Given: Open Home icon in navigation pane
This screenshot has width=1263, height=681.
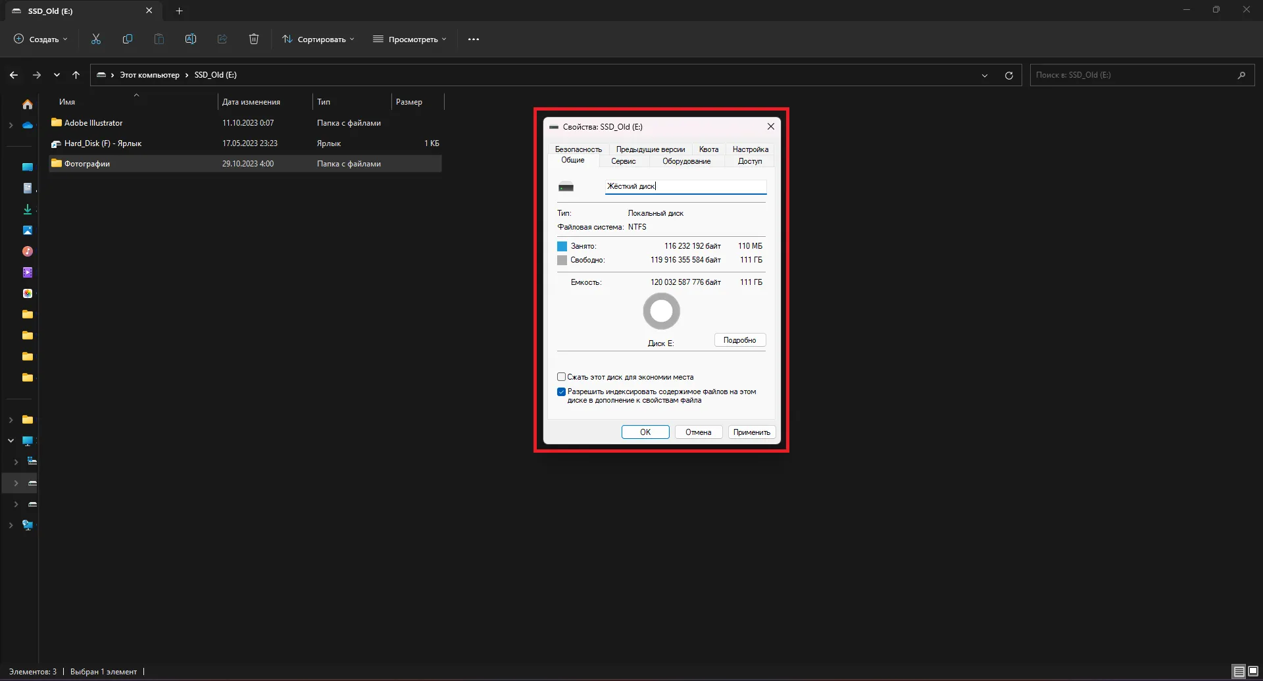Looking at the screenshot, I should tap(28, 105).
